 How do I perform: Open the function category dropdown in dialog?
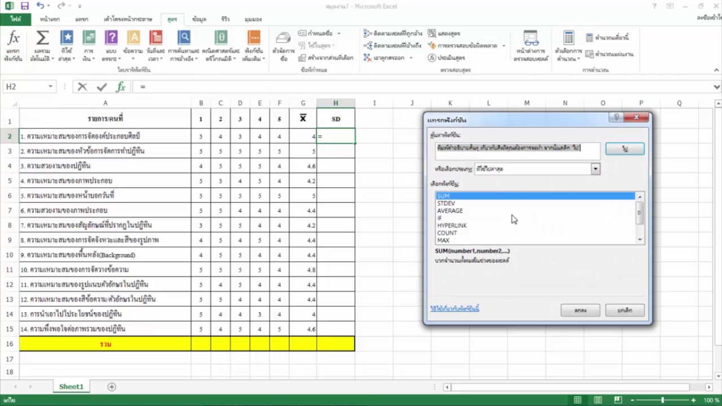(595, 169)
